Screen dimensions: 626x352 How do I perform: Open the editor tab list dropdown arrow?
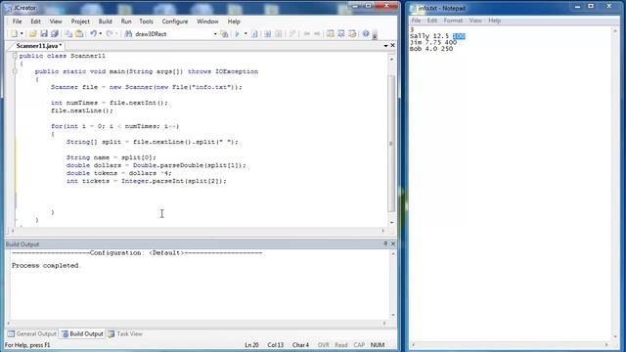385,46
